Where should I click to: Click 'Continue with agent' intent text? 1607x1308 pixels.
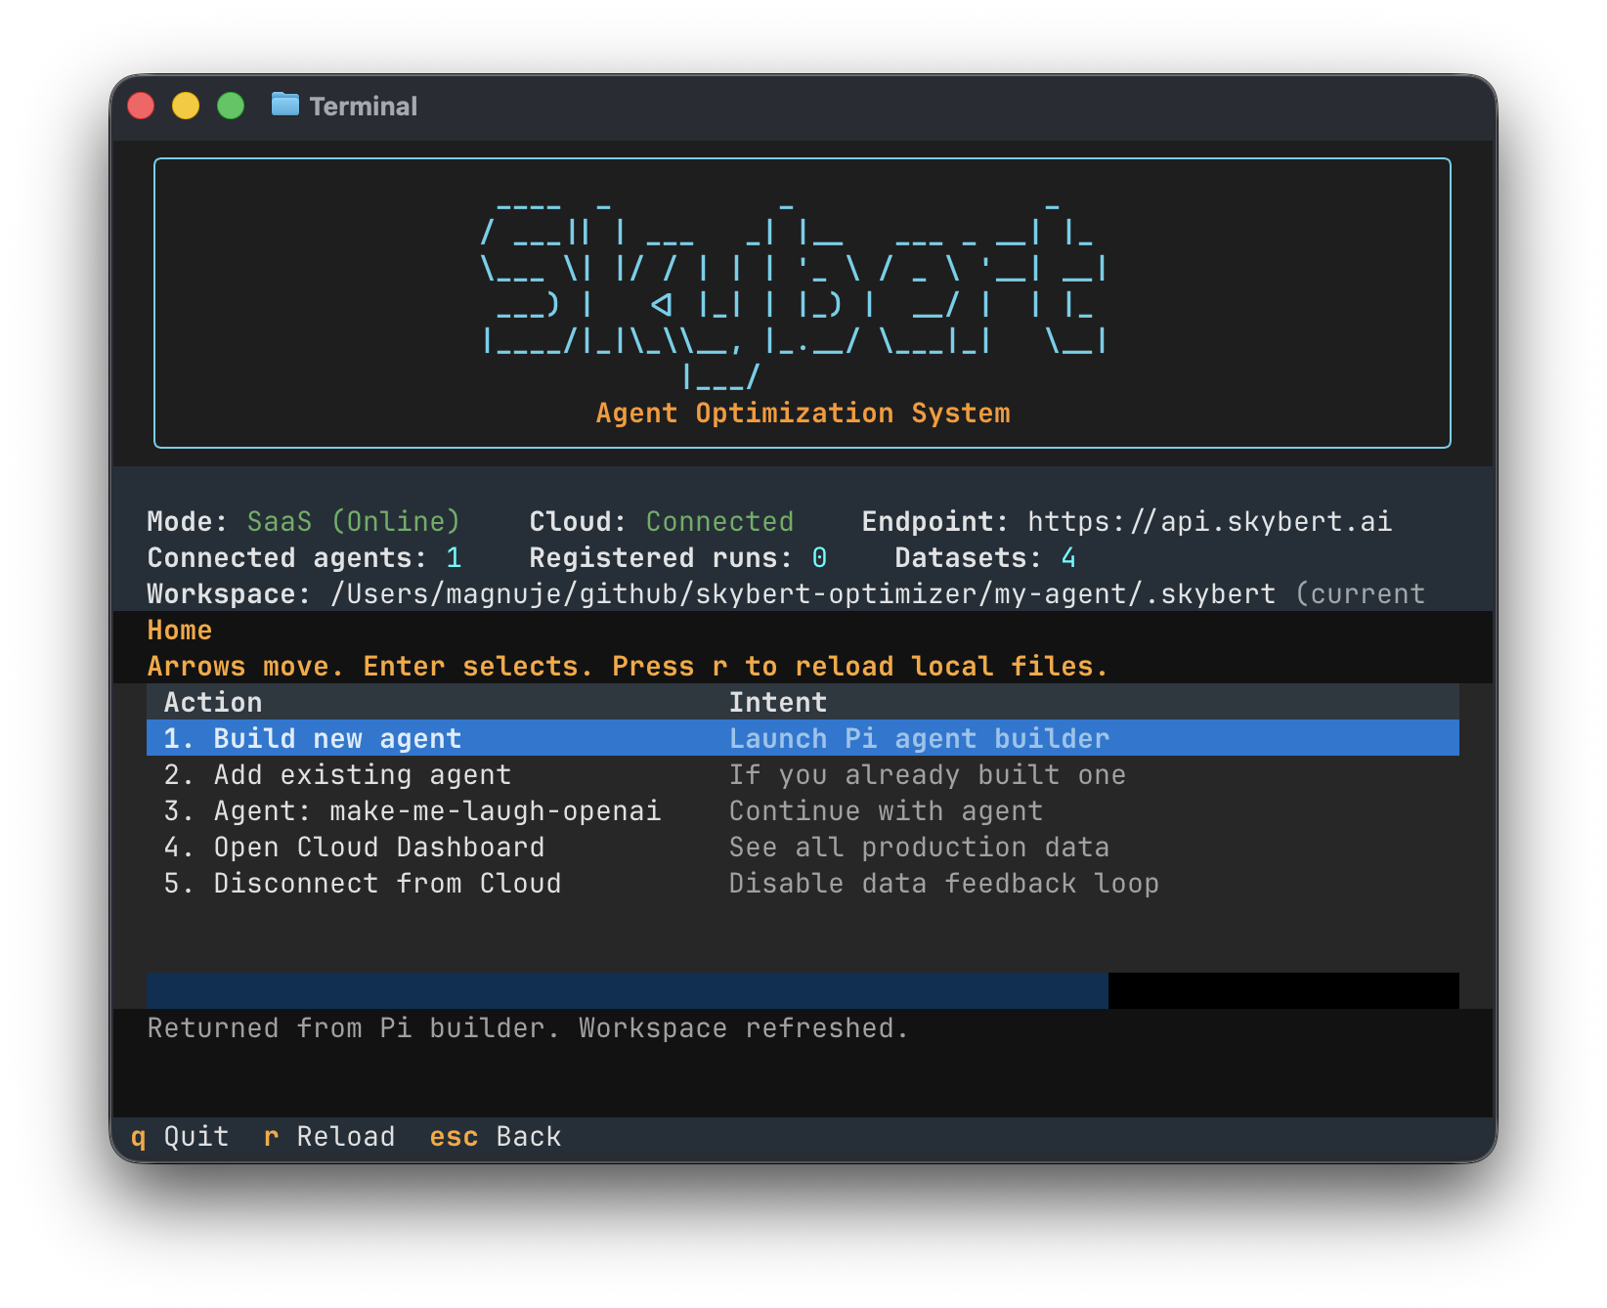886,811
